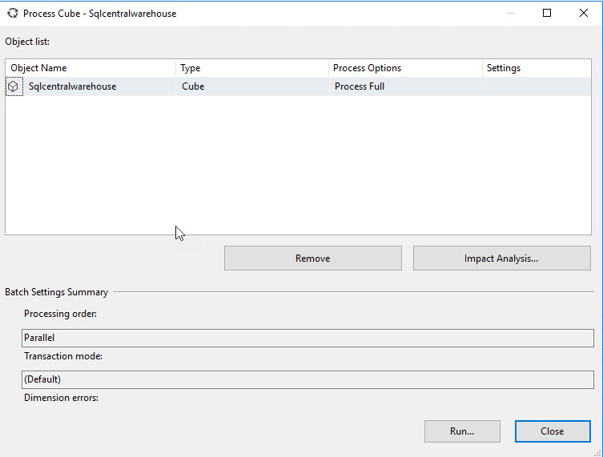Minimize the Process Cube window
The width and height of the screenshot is (603, 457).
tap(510, 13)
